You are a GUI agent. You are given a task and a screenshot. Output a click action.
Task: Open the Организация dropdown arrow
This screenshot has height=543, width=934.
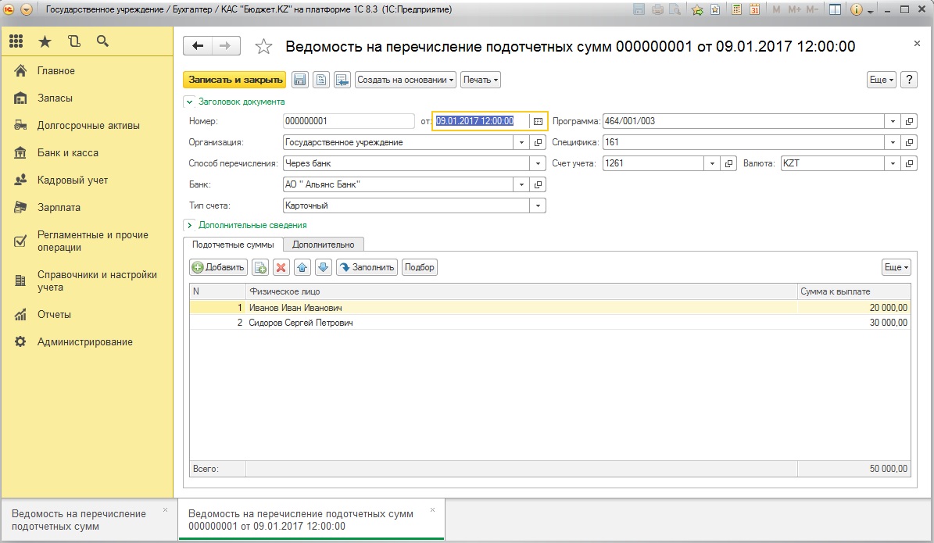tap(521, 142)
